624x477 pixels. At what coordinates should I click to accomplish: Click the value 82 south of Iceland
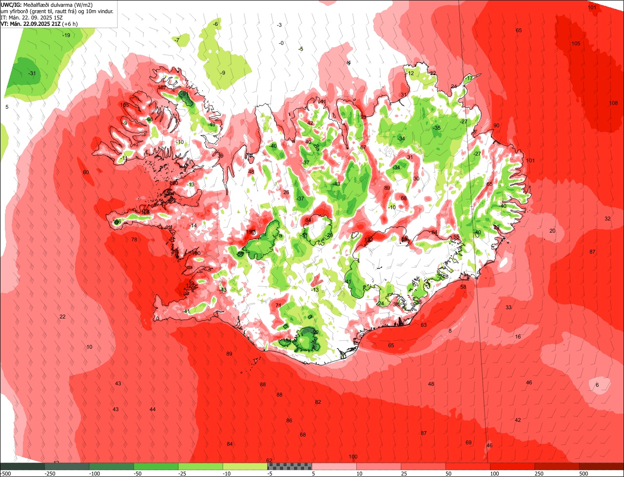click(x=318, y=402)
